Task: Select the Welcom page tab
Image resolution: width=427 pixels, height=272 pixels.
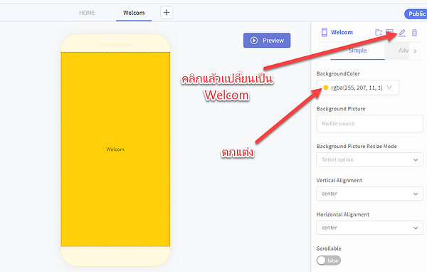Action: [134, 13]
